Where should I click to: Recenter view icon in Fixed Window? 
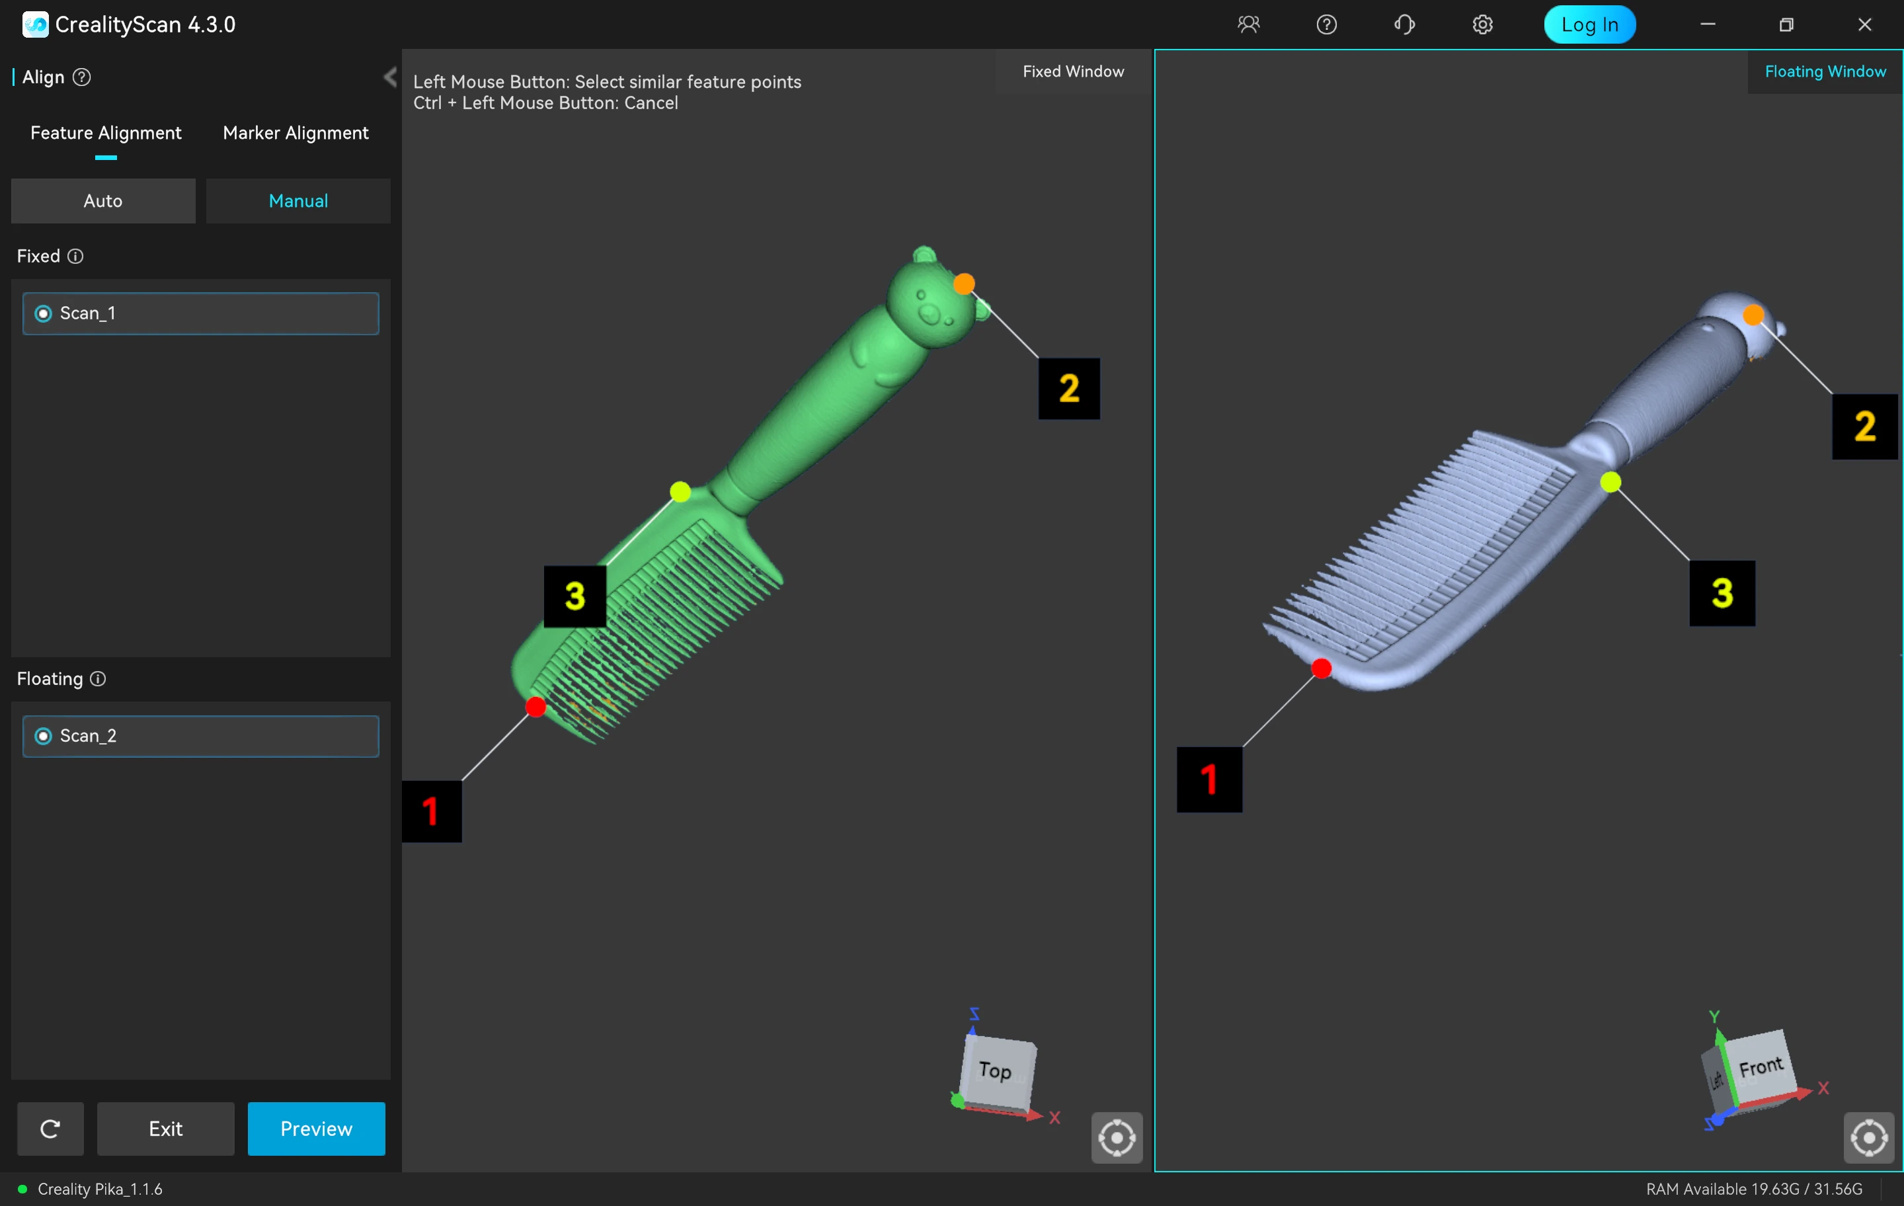point(1117,1138)
